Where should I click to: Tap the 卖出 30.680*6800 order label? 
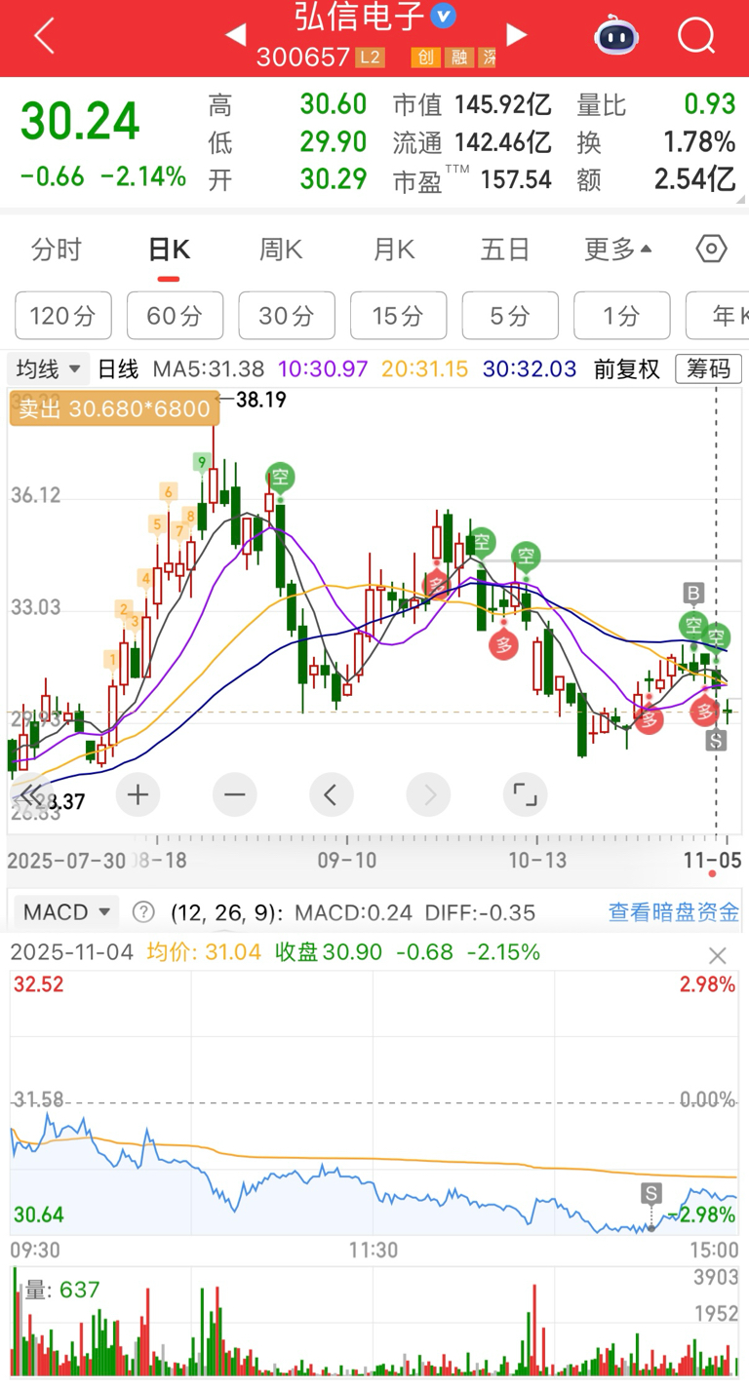coord(114,408)
